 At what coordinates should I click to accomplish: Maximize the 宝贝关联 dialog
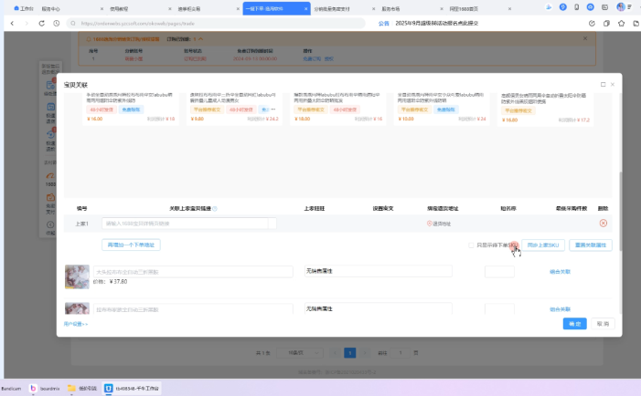point(603,85)
